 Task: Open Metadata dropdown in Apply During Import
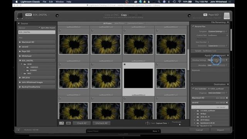pyautogui.click(x=218, y=65)
